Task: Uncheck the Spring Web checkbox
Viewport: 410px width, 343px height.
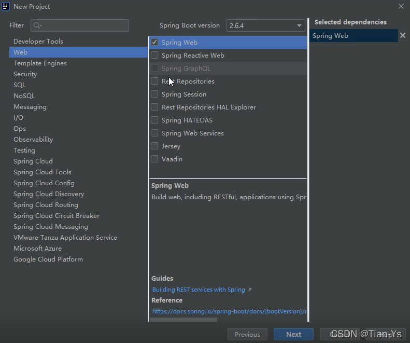Action: (154, 42)
